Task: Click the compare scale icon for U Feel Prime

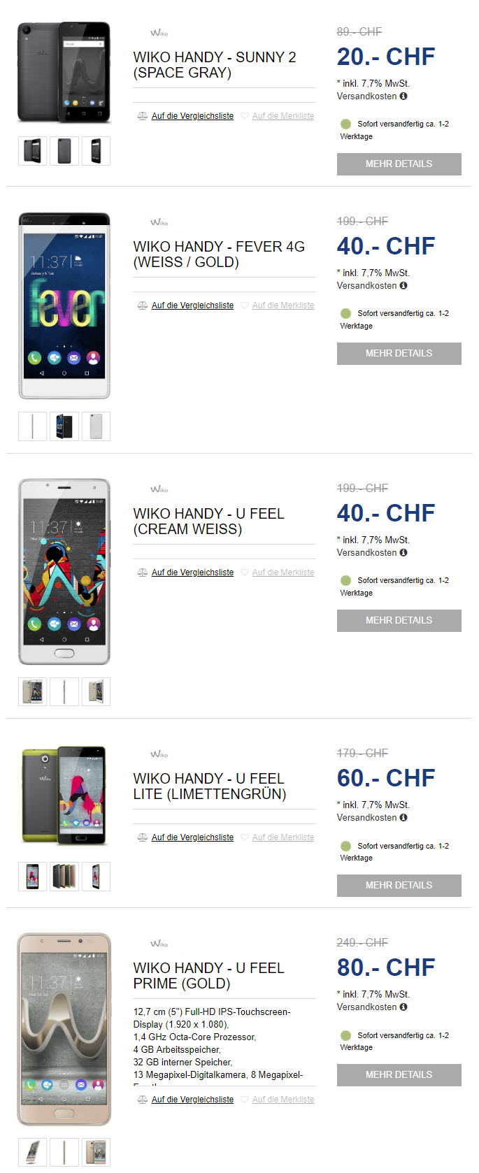Action: pos(143,1100)
